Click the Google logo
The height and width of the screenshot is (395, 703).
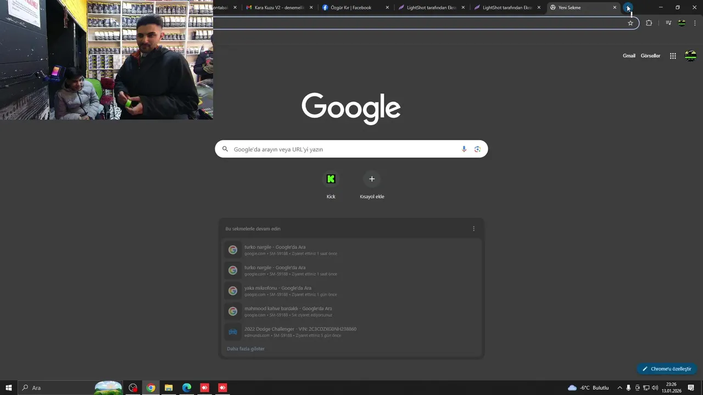351,108
